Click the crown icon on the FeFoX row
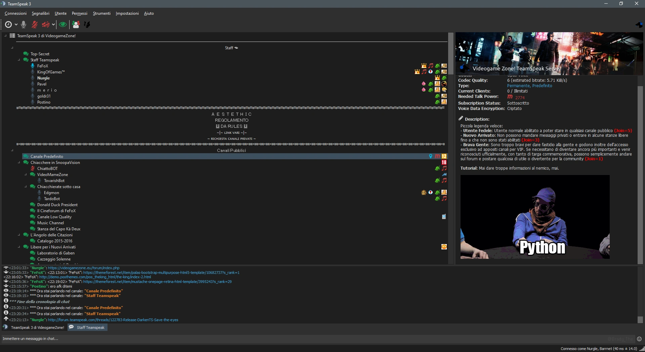The height and width of the screenshot is (352, 645). click(x=424, y=66)
